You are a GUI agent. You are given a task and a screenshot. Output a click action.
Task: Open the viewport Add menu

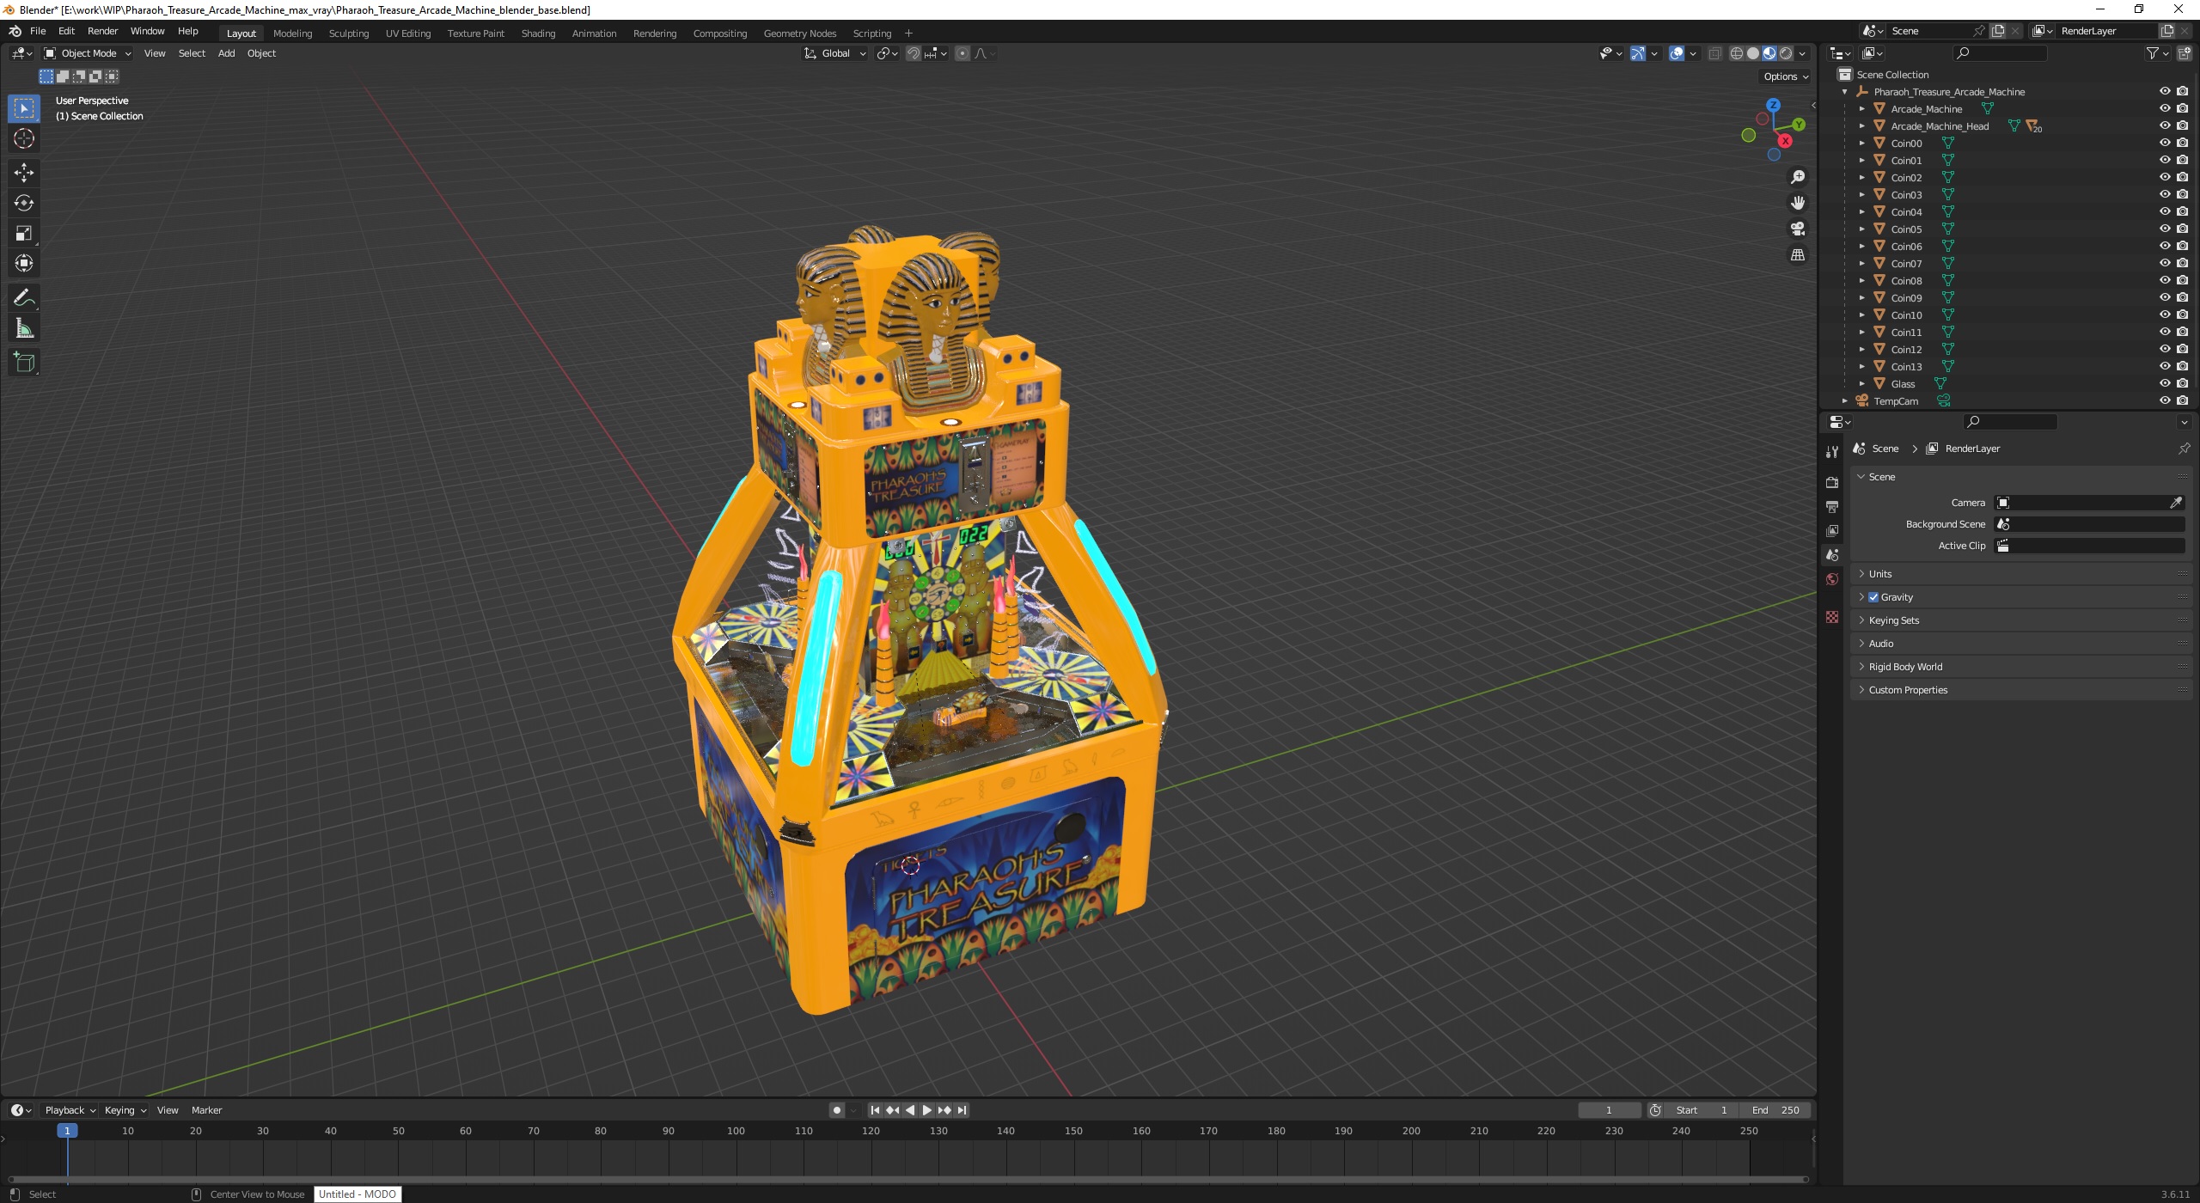[x=226, y=53]
